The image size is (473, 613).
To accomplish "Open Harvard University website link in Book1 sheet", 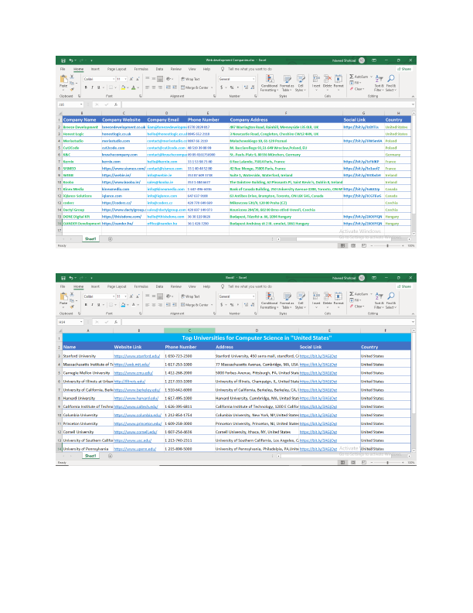I will (x=136, y=399).
